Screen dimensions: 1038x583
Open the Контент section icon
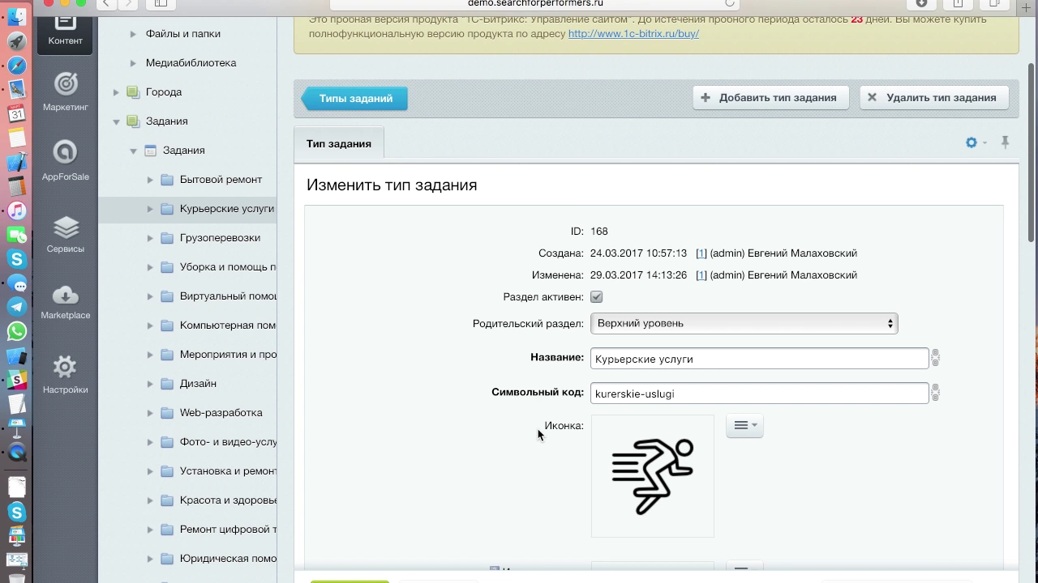tap(65, 29)
